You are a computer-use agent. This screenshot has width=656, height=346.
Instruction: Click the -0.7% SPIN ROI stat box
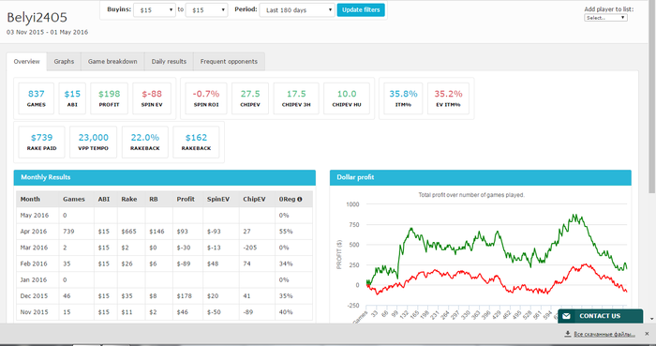click(206, 98)
